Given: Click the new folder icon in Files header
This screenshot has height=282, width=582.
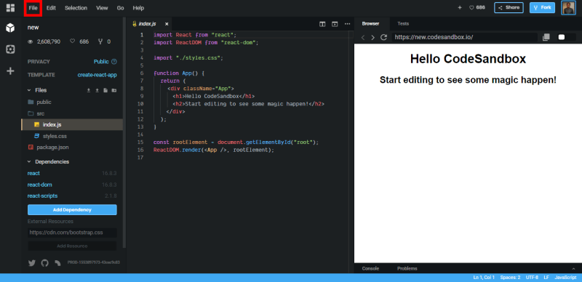Looking at the screenshot, I should pos(114,90).
